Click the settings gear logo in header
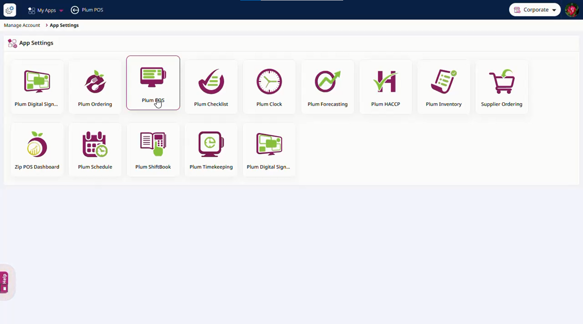Viewport: 583px width, 324px height. (x=10, y=10)
